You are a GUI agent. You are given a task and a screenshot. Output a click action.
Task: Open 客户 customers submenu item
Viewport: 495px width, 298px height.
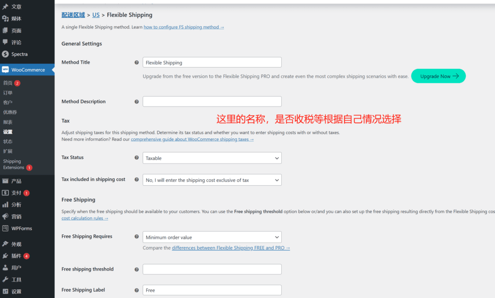(8, 103)
